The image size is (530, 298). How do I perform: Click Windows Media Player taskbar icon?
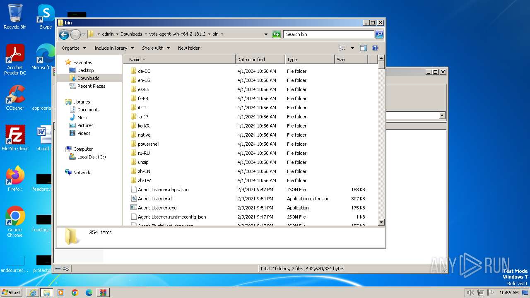(61, 293)
